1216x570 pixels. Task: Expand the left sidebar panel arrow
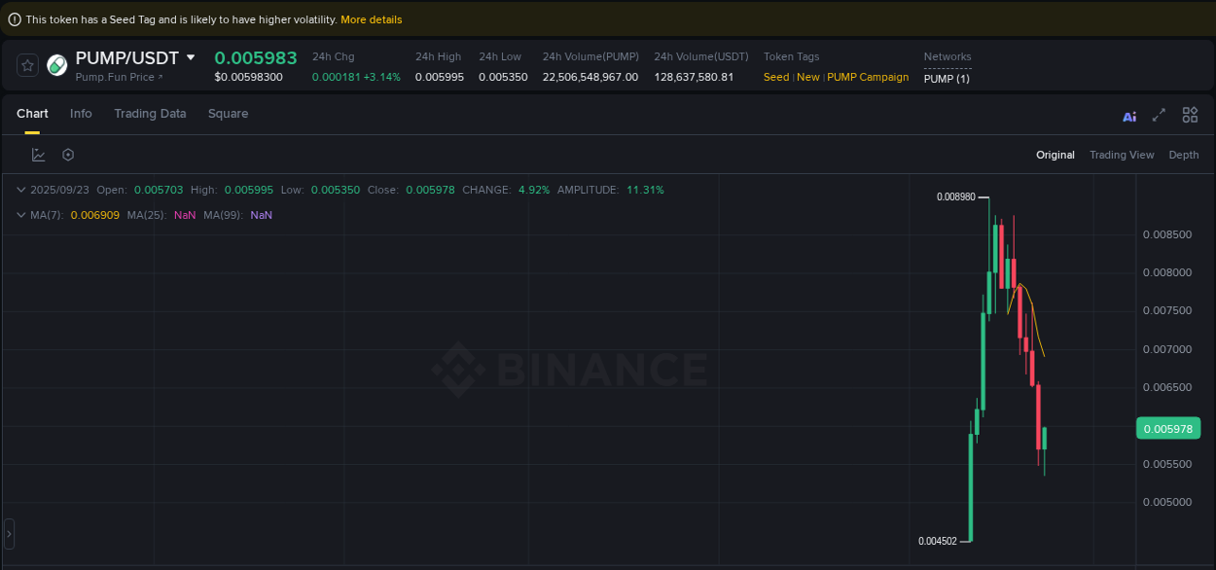coord(9,532)
